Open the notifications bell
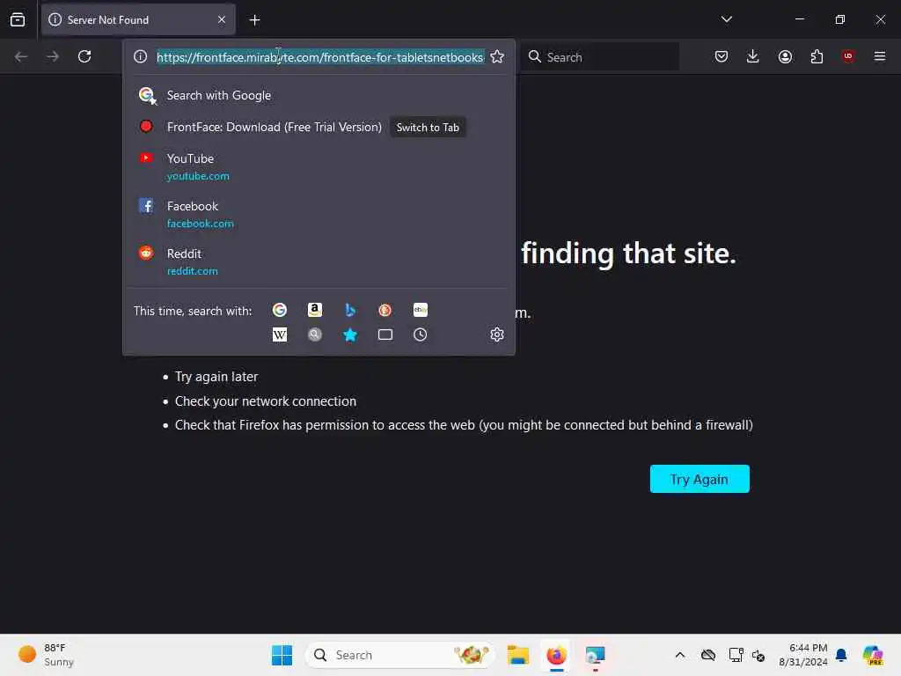 tap(841, 655)
